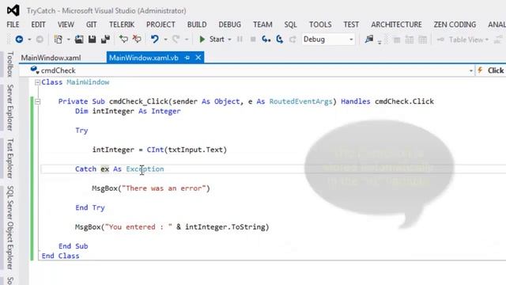Image resolution: width=506 pixels, height=285 pixels.
Task: Click the Redo toolbar icon
Action: (176, 40)
